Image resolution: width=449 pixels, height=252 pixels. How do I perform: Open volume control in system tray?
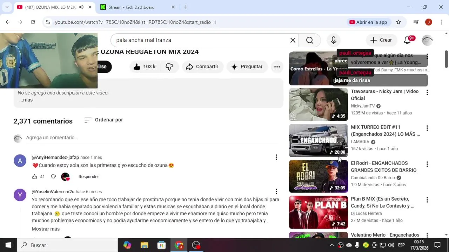pyautogui.click(x=391, y=245)
